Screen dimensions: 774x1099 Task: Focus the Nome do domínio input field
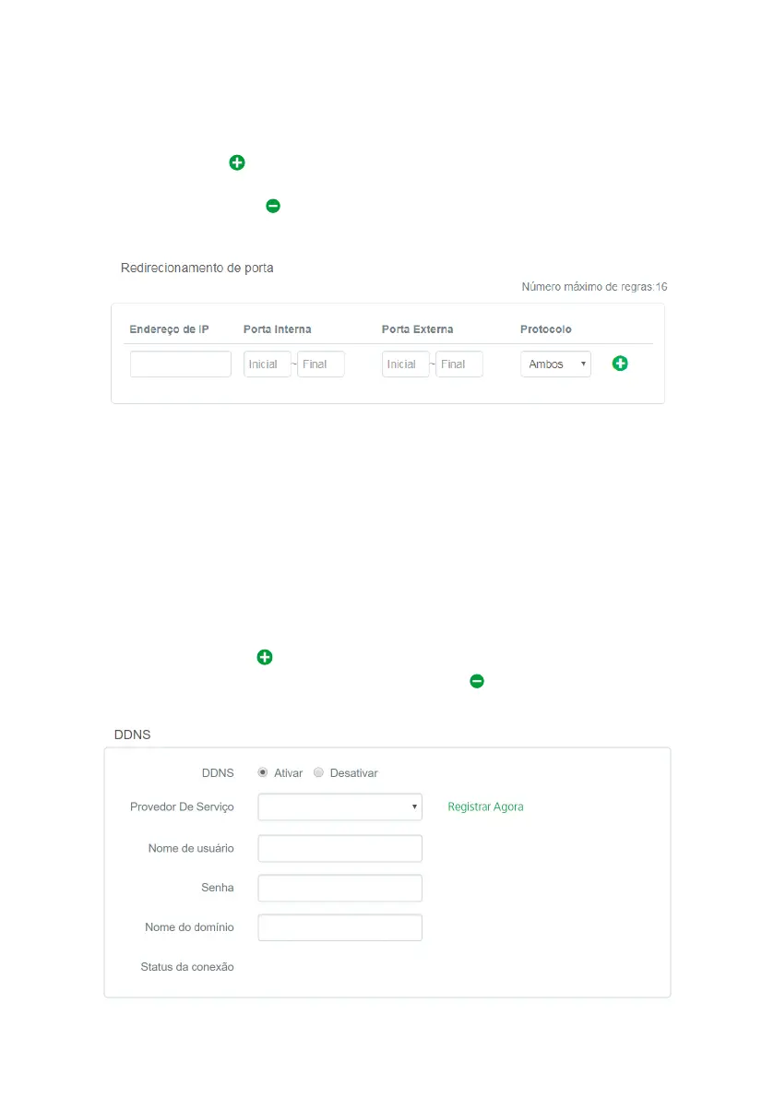point(339,927)
